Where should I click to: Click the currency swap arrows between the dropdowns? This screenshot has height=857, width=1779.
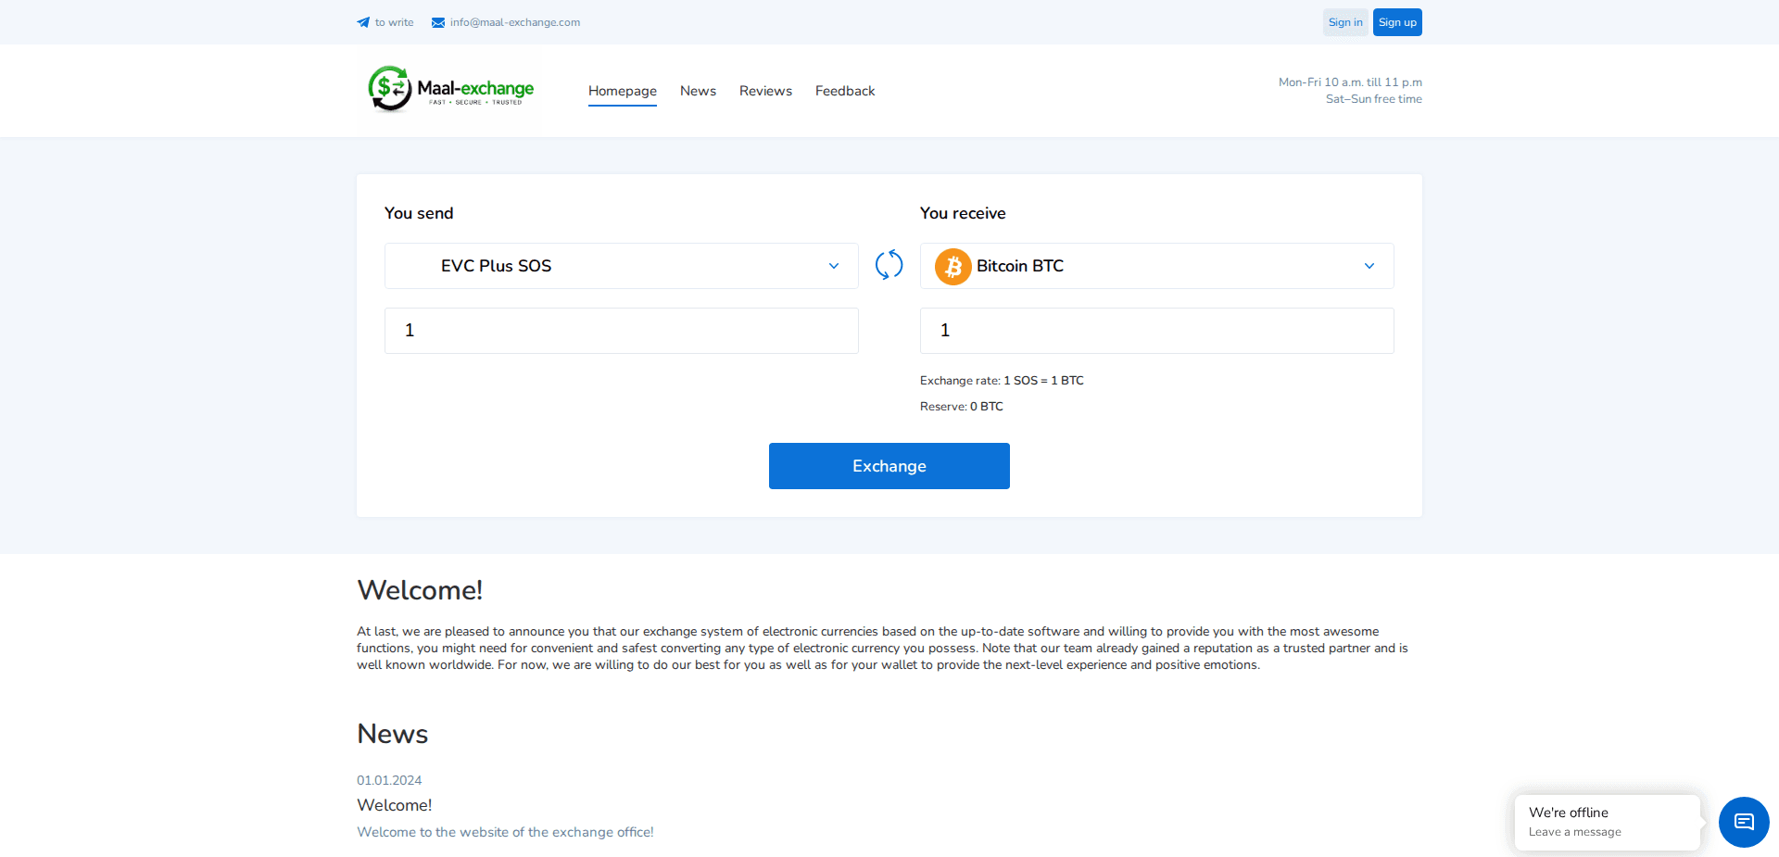[x=889, y=265]
